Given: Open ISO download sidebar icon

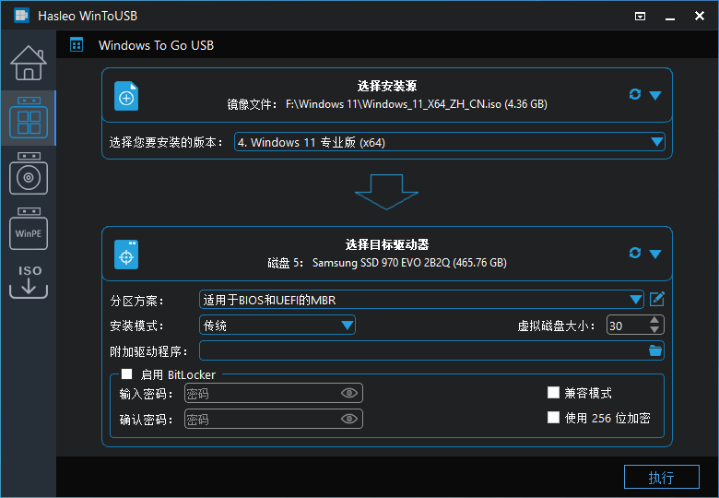Looking at the screenshot, I should pos(29,281).
